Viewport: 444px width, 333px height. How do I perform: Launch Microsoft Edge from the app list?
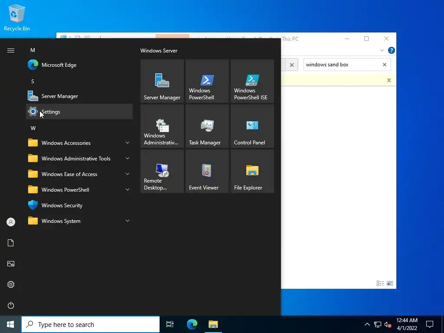tap(79, 65)
